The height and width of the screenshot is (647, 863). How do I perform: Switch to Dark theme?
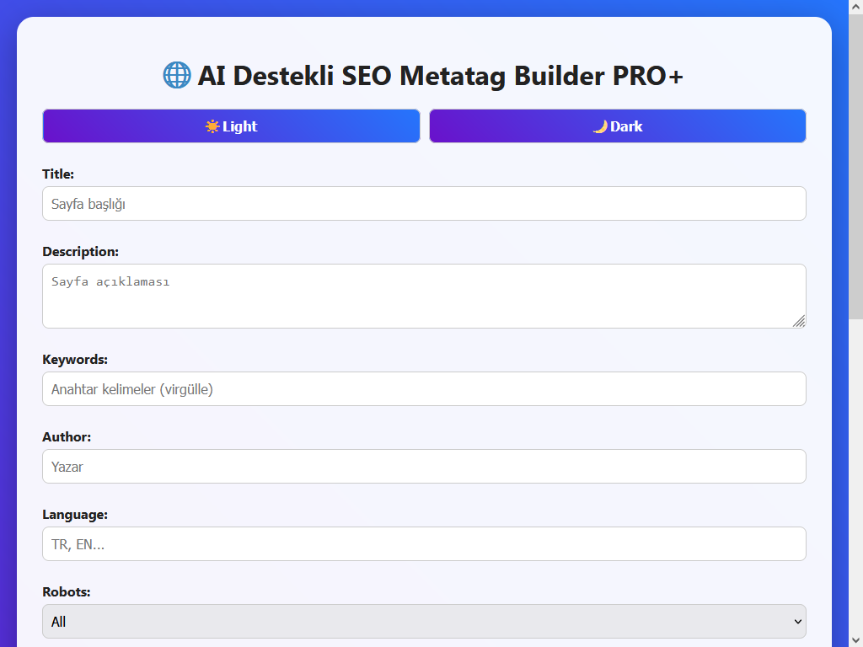(x=617, y=126)
